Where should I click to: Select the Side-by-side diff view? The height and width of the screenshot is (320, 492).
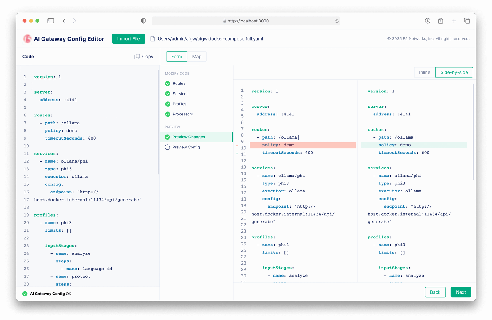[x=454, y=72]
